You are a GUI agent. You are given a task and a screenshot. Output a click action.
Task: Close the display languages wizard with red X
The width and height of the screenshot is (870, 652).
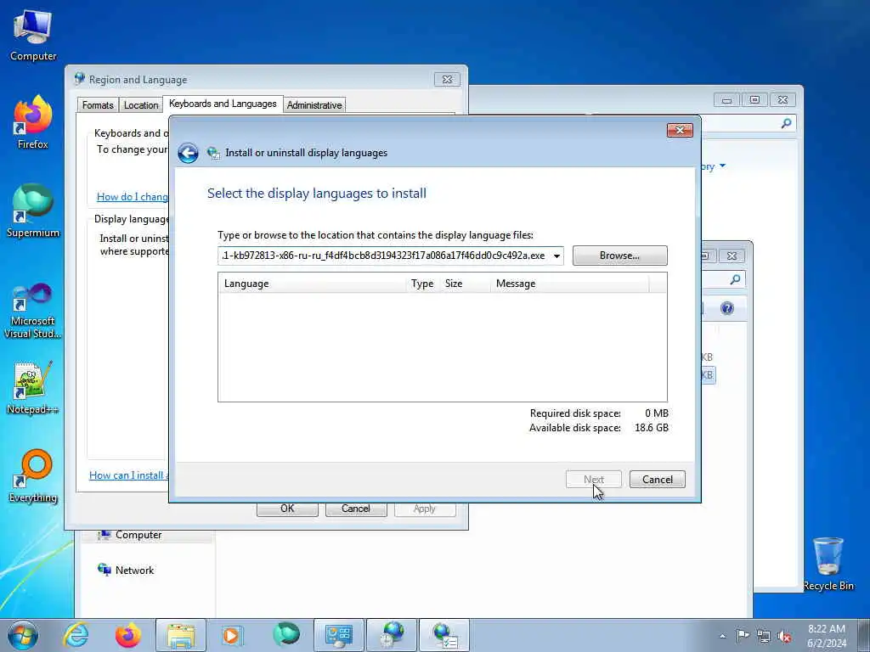point(680,130)
